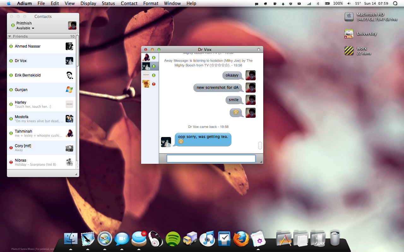Open the File menu
This screenshot has width=404, height=252.
41,3
